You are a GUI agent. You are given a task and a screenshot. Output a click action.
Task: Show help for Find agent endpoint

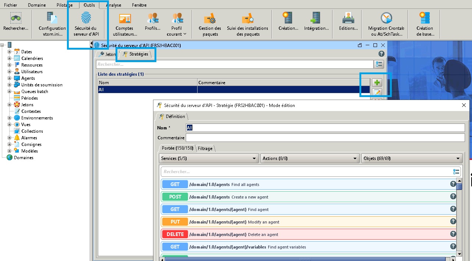click(453, 209)
